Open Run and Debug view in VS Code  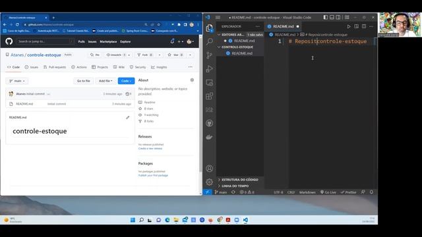coord(210,68)
